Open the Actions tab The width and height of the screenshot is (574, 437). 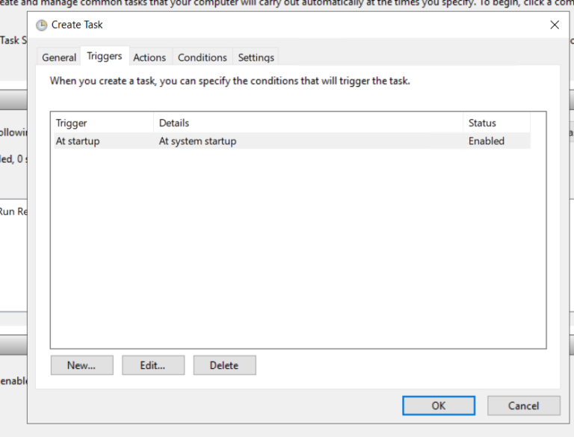point(149,57)
